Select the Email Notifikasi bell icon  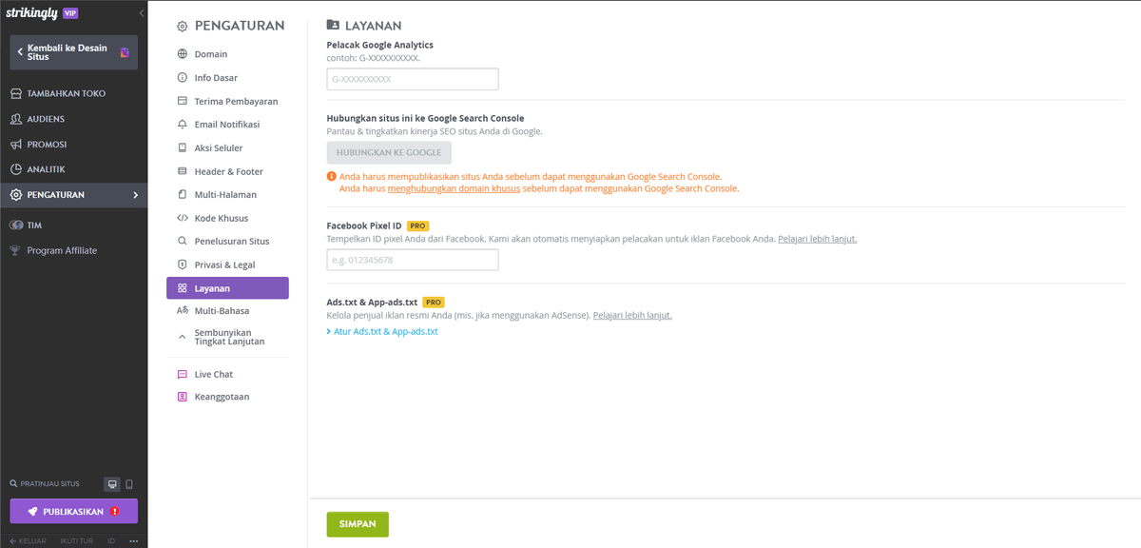tap(181, 124)
